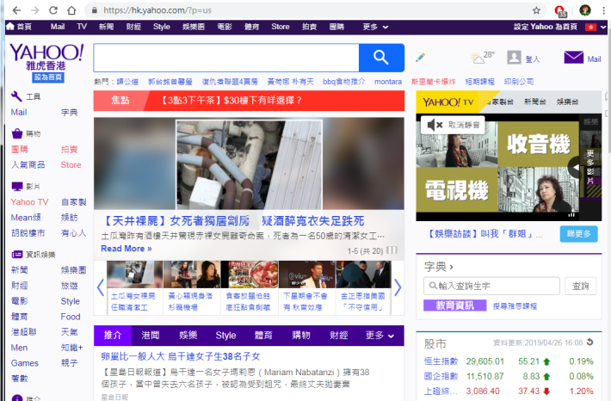This screenshot has width=611, height=401.
Task: Click the monitor video icon in sidebar
Action: pyautogui.click(x=17, y=186)
